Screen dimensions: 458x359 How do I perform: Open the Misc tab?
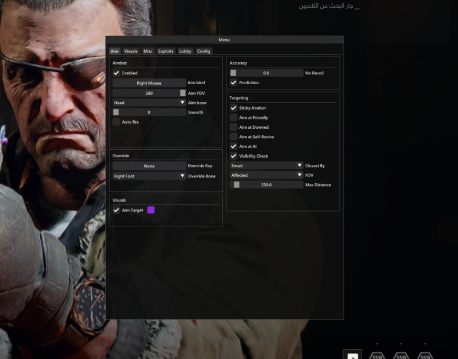pyautogui.click(x=148, y=51)
